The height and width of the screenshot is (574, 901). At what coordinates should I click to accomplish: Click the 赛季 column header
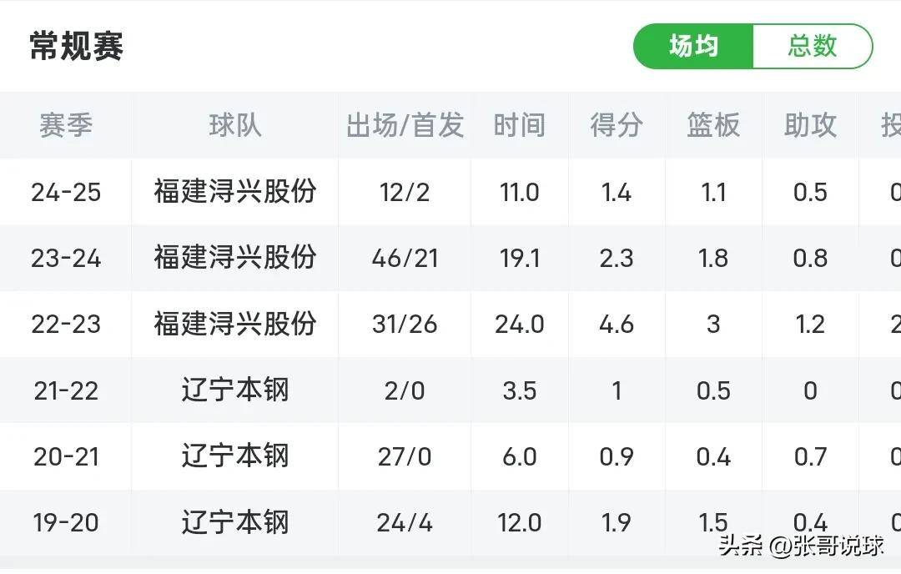pyautogui.click(x=65, y=125)
